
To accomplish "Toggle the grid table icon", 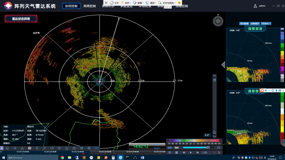I will click(30, 148).
